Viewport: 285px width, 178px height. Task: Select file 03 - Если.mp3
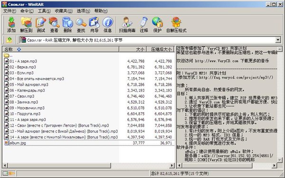[22, 73]
